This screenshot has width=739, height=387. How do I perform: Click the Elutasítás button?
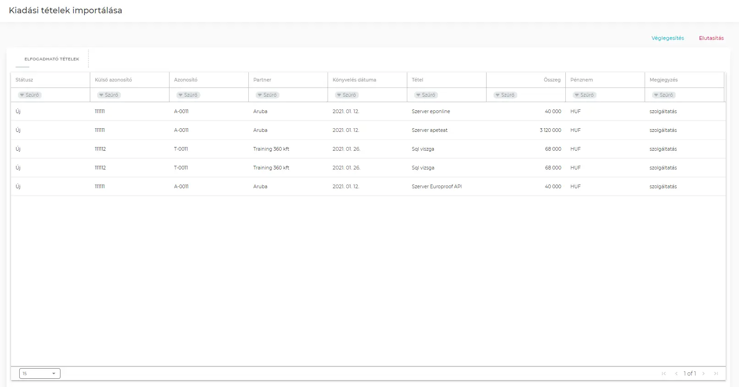click(711, 38)
